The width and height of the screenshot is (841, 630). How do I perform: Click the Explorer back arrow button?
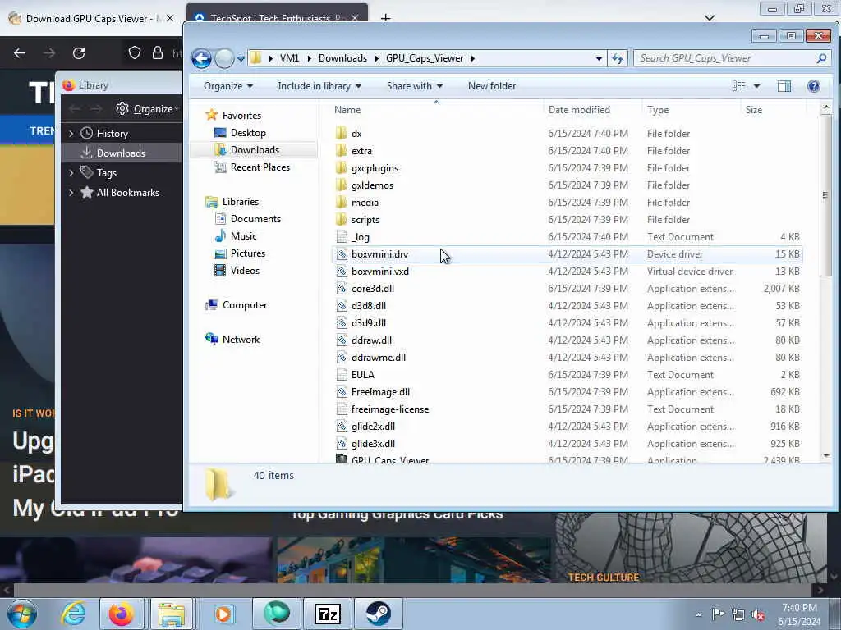point(201,58)
